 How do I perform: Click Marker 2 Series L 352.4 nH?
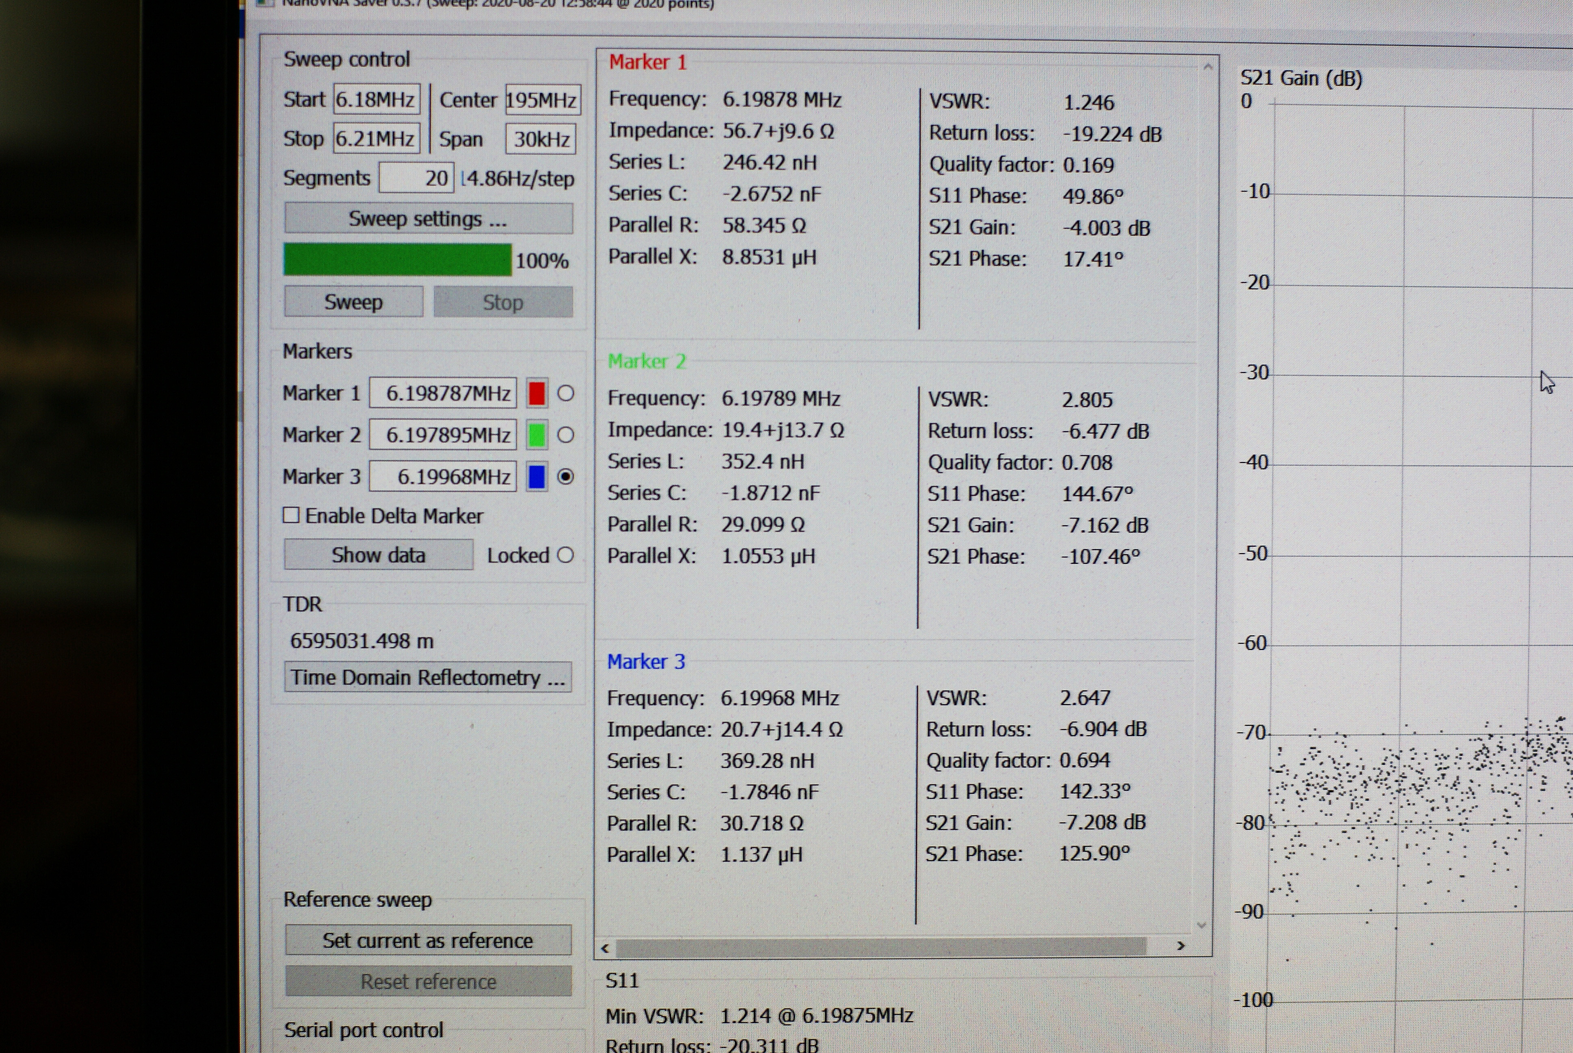tap(763, 461)
